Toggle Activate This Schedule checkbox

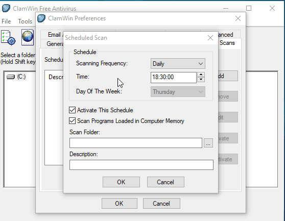tap(72, 110)
